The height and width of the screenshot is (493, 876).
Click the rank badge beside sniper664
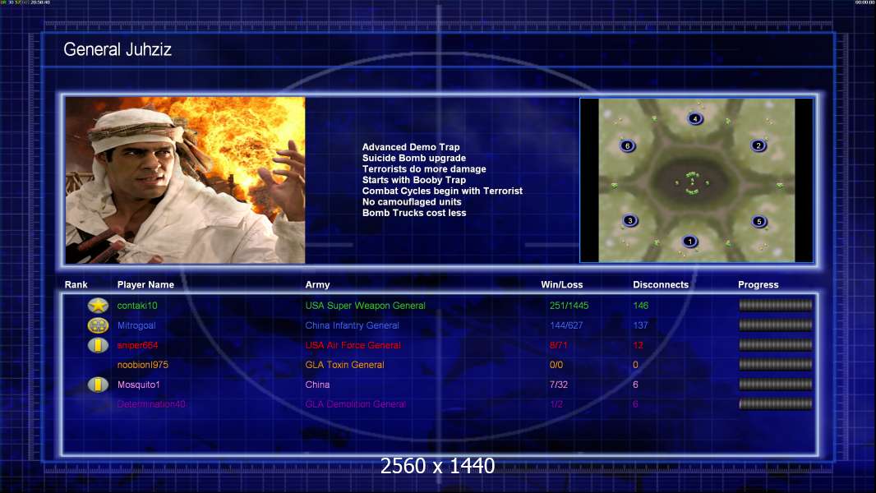99,345
